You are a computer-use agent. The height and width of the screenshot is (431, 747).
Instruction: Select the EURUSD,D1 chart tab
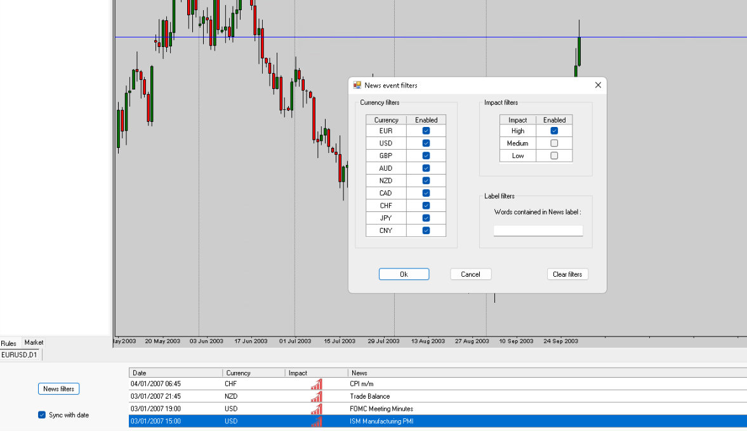coord(20,355)
